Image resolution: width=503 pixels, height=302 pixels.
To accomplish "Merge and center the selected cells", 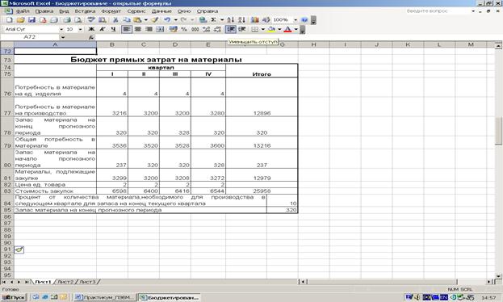I will 160,29.
